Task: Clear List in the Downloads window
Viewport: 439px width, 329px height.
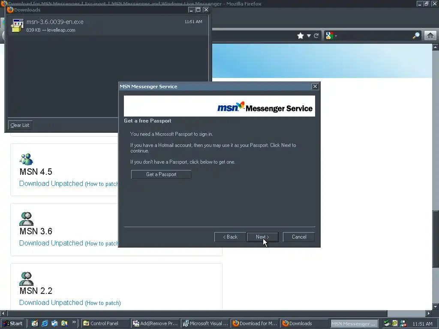Action: point(20,125)
